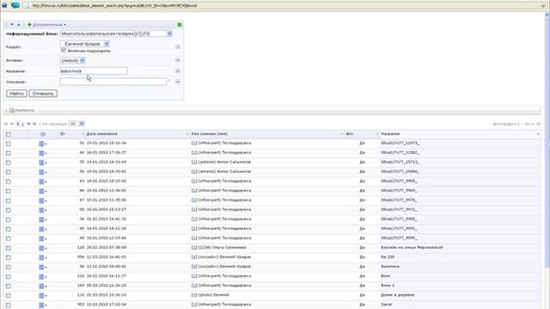Image resolution: width=550 pixels, height=309 pixels.
Task: Sort by the Дата изменения column header
Action: coord(137,134)
